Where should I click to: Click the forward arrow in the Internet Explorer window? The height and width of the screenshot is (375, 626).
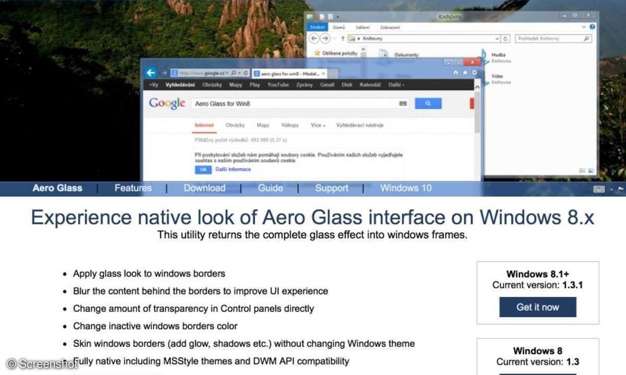(x=164, y=73)
